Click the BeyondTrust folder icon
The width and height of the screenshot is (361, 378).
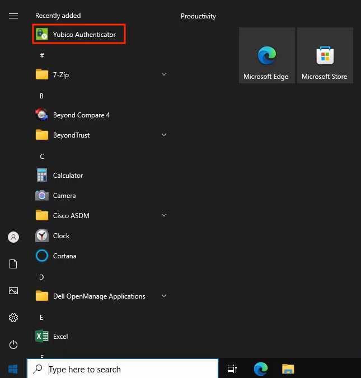point(42,135)
